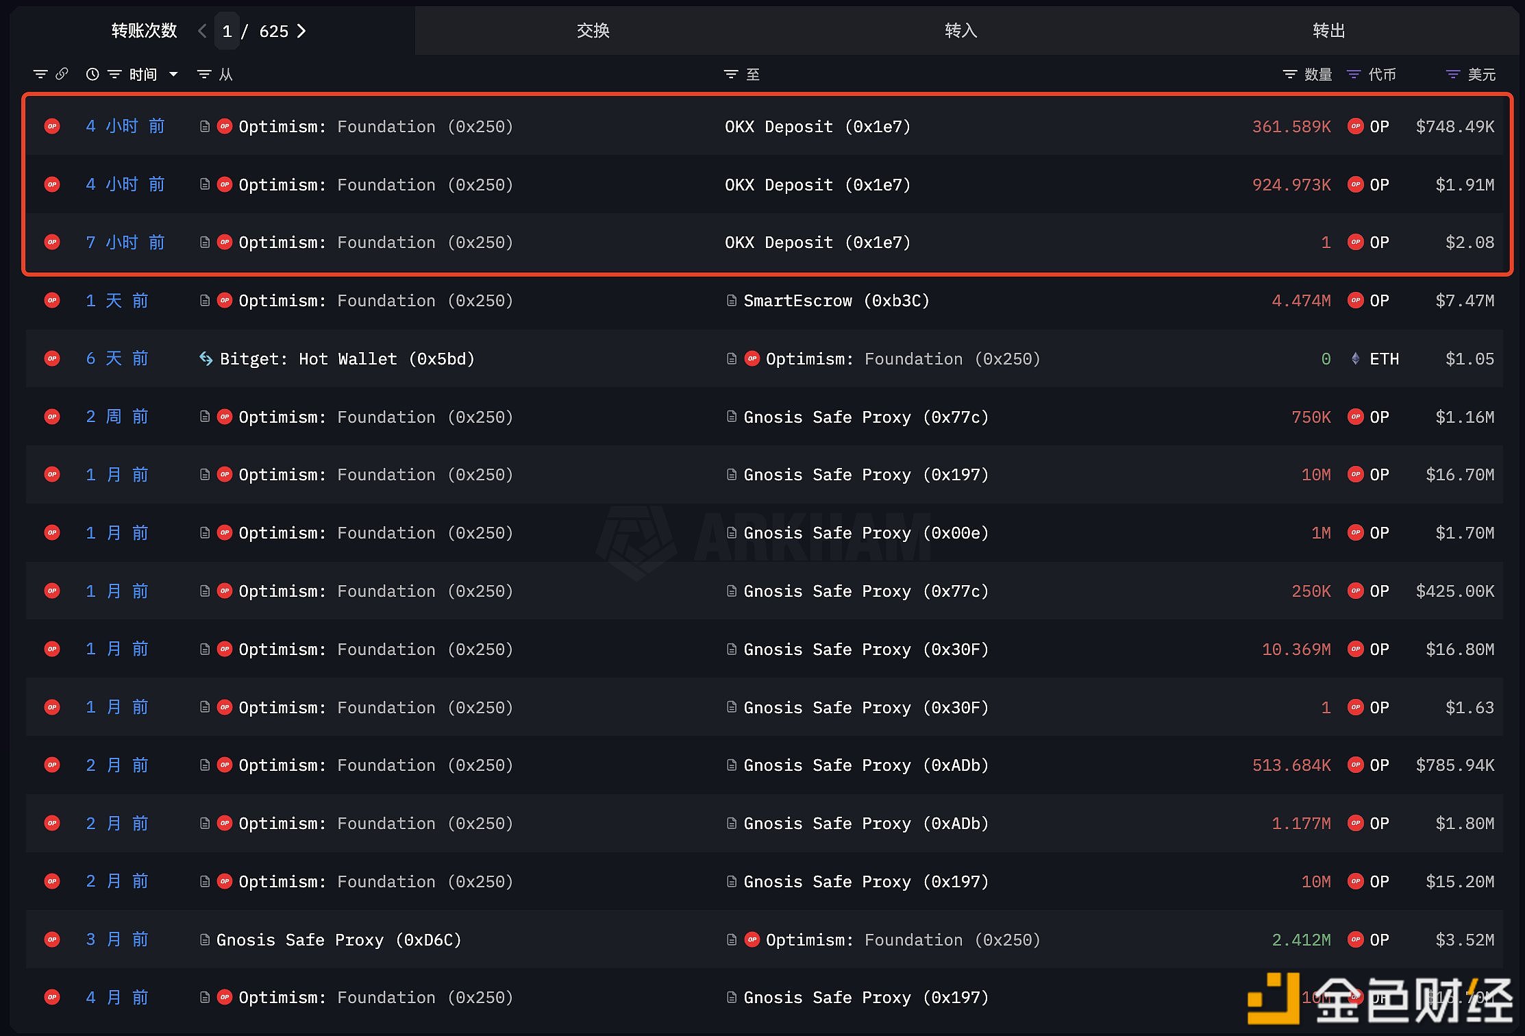
Task: Open the 美元 column filter
Action: coord(1453,74)
